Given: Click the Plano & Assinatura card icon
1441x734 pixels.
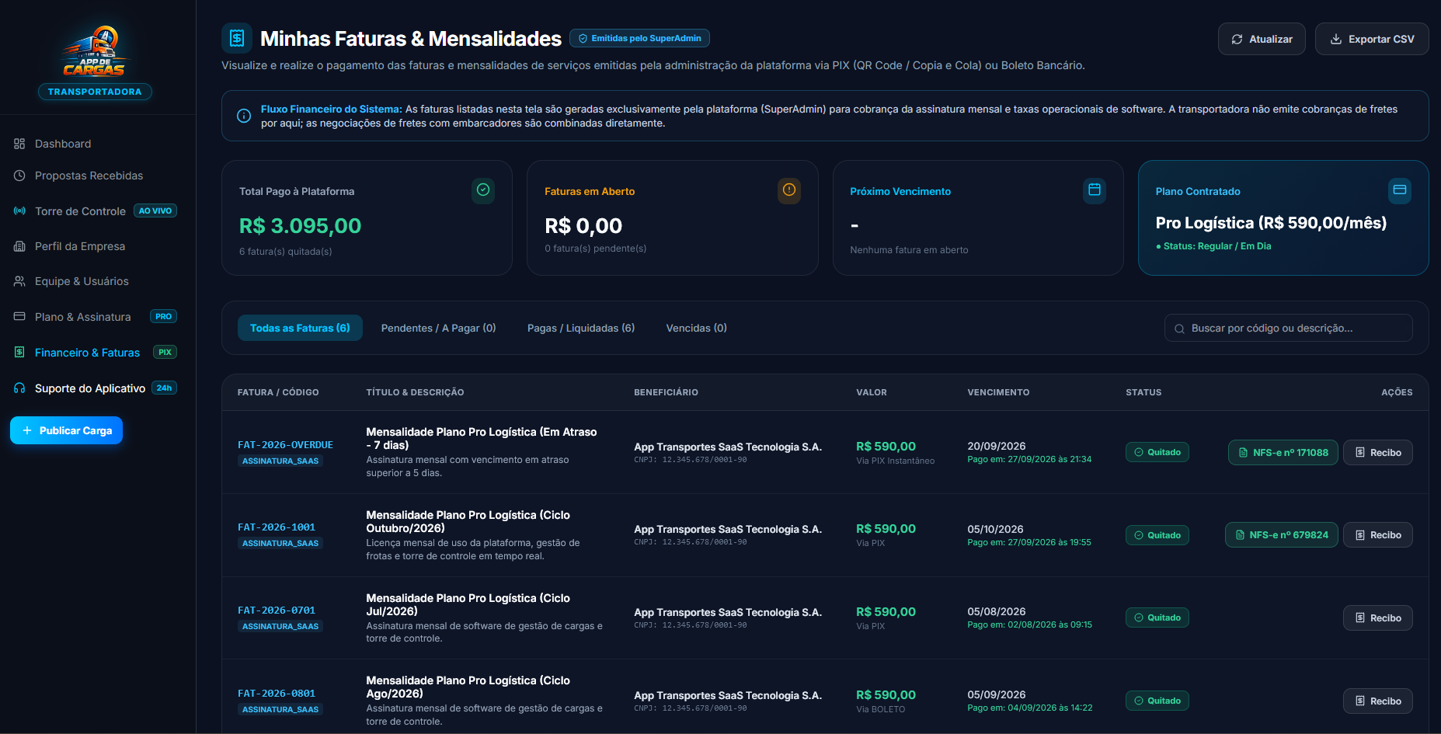Looking at the screenshot, I should tap(19, 317).
